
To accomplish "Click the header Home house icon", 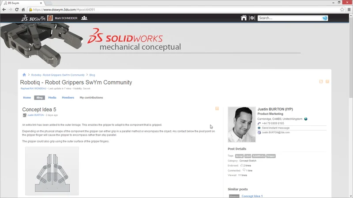I will pos(244,18).
